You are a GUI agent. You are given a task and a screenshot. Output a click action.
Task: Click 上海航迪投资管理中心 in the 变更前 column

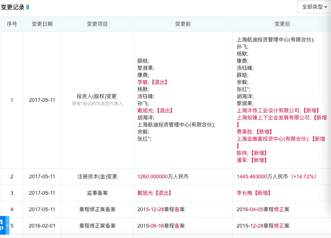point(176,125)
